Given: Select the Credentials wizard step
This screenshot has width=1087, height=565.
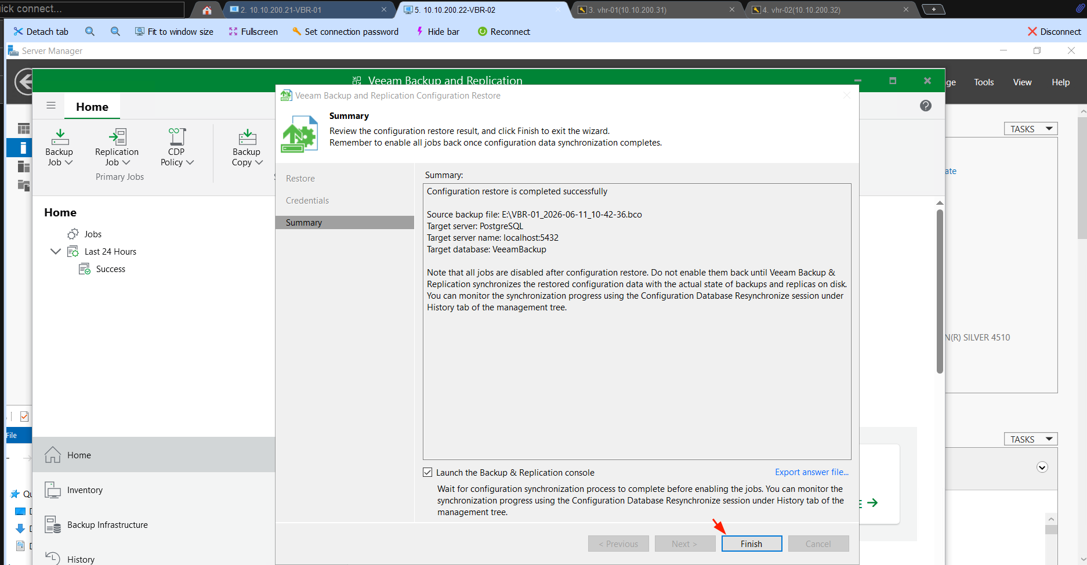Looking at the screenshot, I should coord(307,201).
